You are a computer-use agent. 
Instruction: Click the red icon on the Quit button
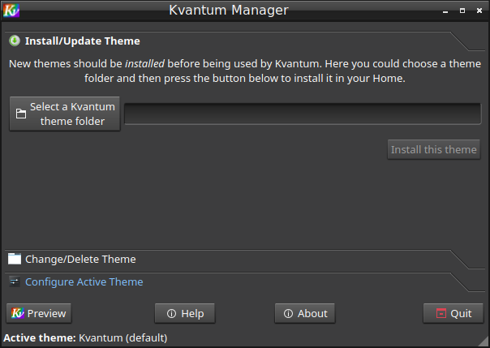click(x=441, y=314)
